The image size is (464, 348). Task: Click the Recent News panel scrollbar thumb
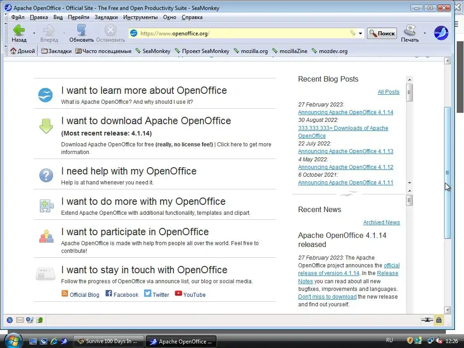(409, 200)
